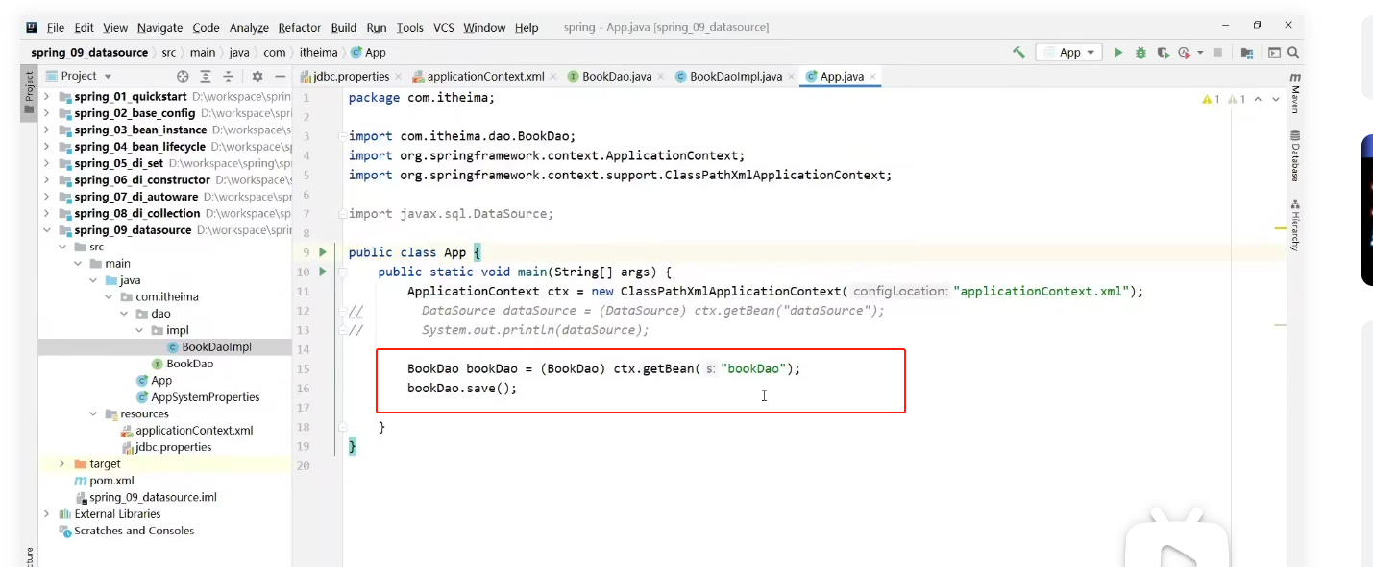This screenshot has width=1373, height=567.
Task: Click the Build Project hammer icon
Action: click(x=1018, y=53)
